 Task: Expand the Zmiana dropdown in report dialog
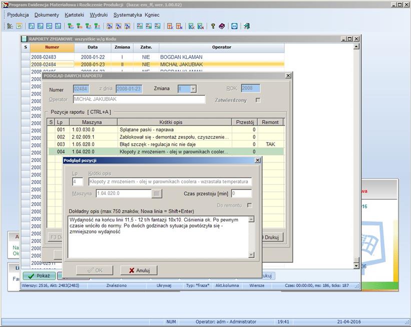pos(193,88)
